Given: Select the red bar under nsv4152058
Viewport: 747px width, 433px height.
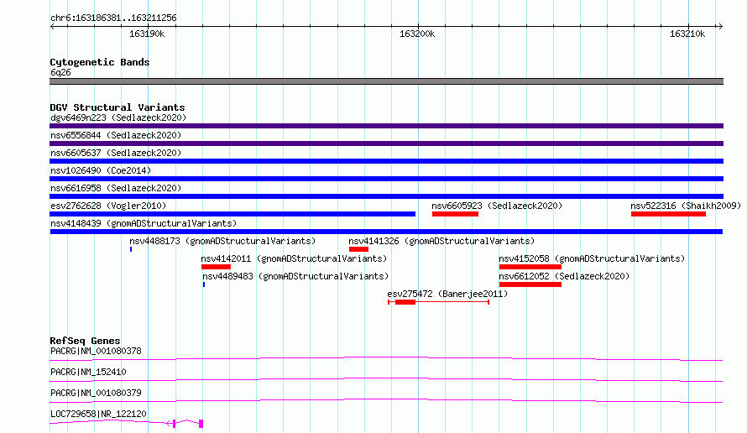Looking at the screenshot, I should (x=530, y=267).
